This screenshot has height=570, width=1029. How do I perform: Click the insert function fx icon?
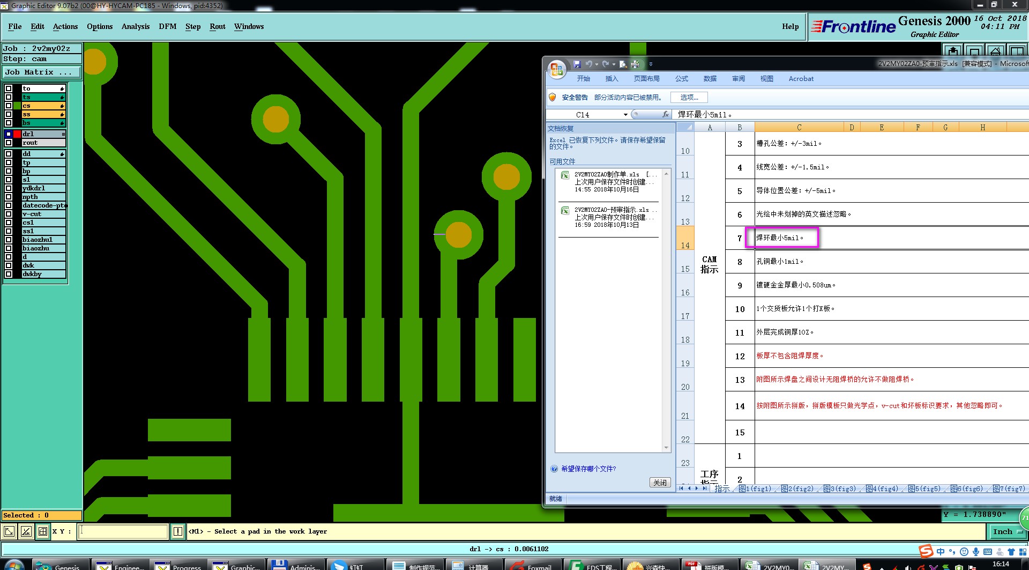coord(666,114)
